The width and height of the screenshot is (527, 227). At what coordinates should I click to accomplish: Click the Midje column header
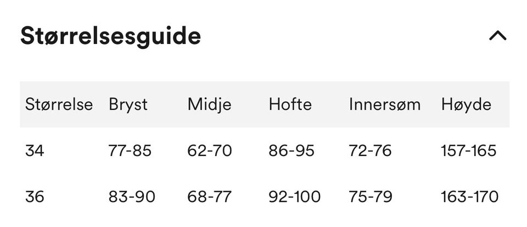pos(209,104)
